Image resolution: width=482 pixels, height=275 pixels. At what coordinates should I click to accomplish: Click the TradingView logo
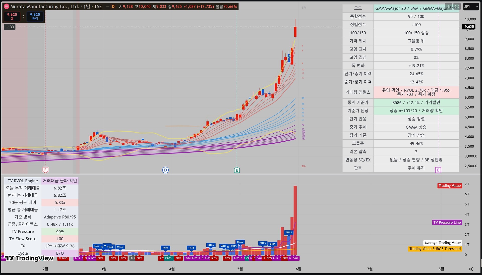[29, 258]
